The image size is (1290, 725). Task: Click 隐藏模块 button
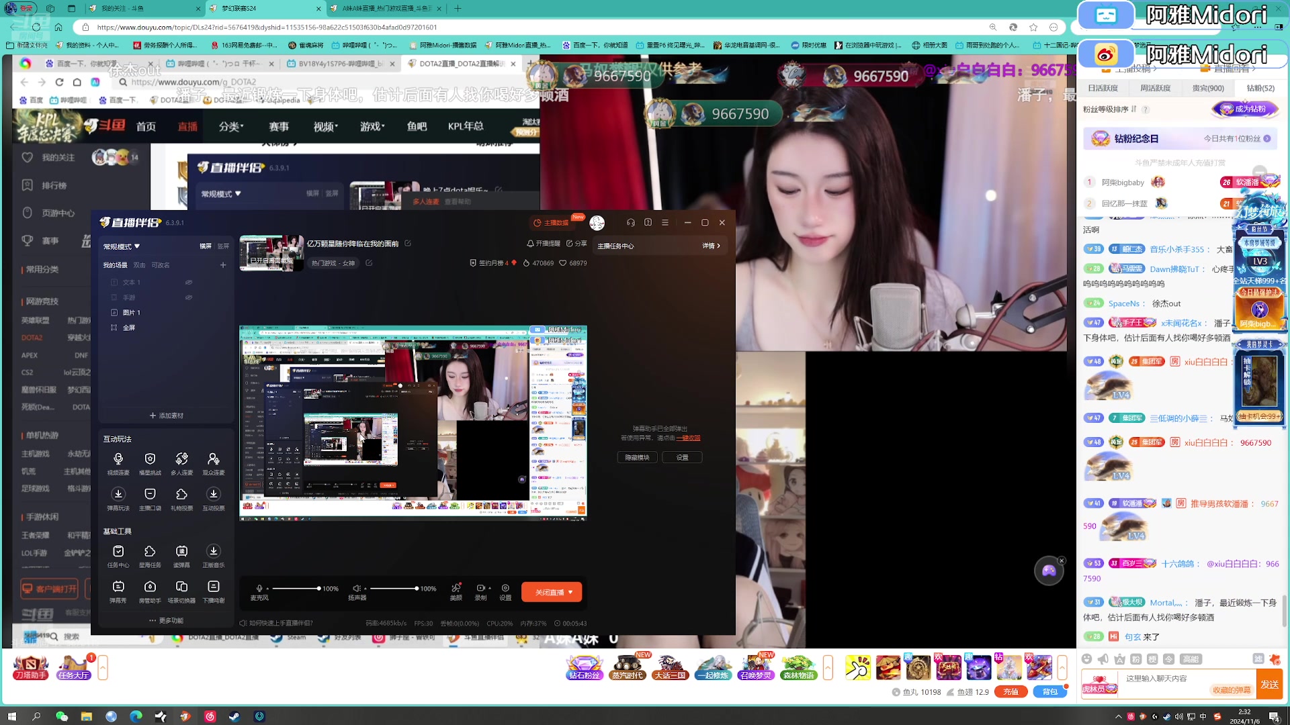point(638,457)
